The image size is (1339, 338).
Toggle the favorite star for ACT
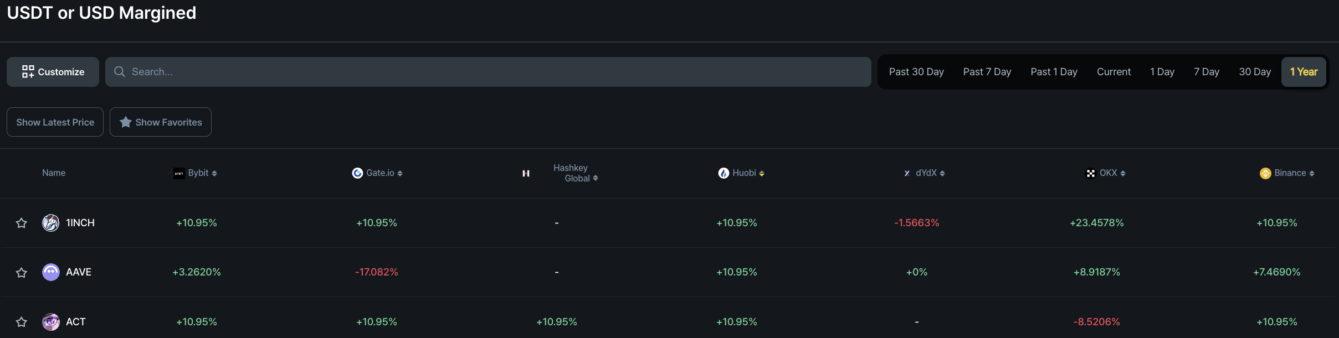(x=21, y=321)
